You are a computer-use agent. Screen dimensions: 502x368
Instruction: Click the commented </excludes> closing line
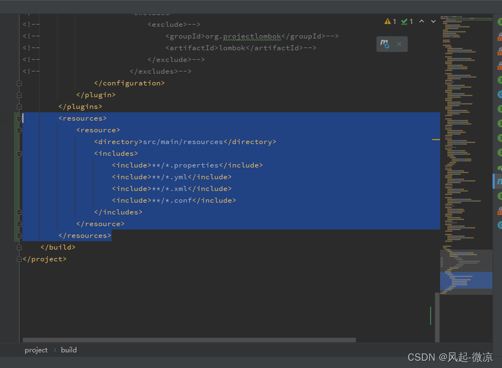point(161,71)
